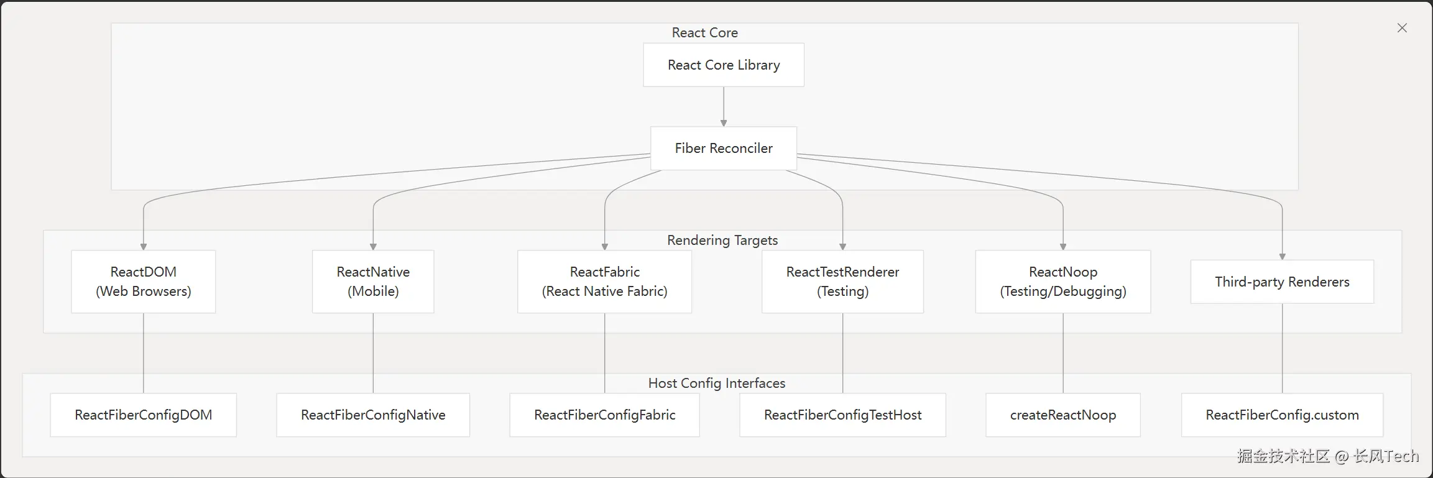The height and width of the screenshot is (478, 1433).
Task: Select the ReactFiberConfigNative box
Action: 373,415
